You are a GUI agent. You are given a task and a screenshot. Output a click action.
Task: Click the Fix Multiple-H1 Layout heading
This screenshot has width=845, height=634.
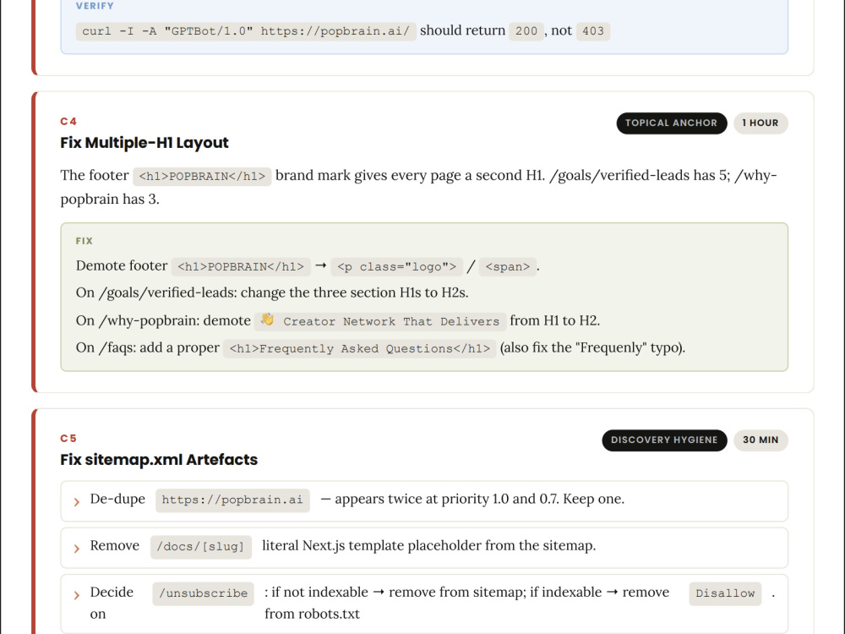point(144,143)
